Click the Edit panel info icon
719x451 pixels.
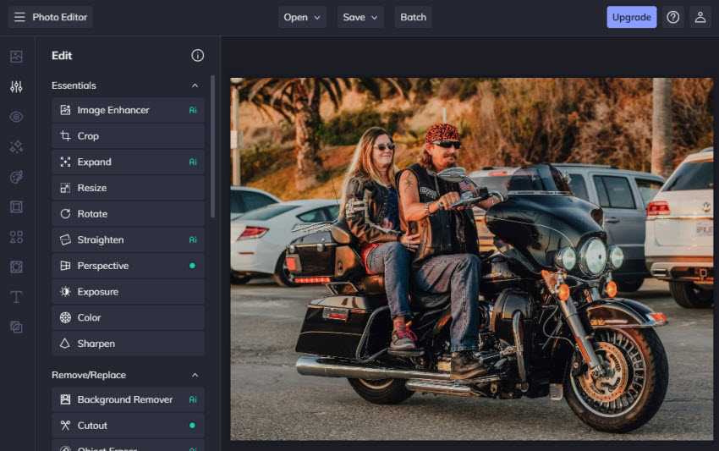[x=197, y=56]
